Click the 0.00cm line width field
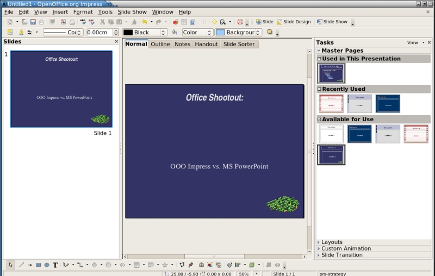The image size is (435, 276). 100,33
